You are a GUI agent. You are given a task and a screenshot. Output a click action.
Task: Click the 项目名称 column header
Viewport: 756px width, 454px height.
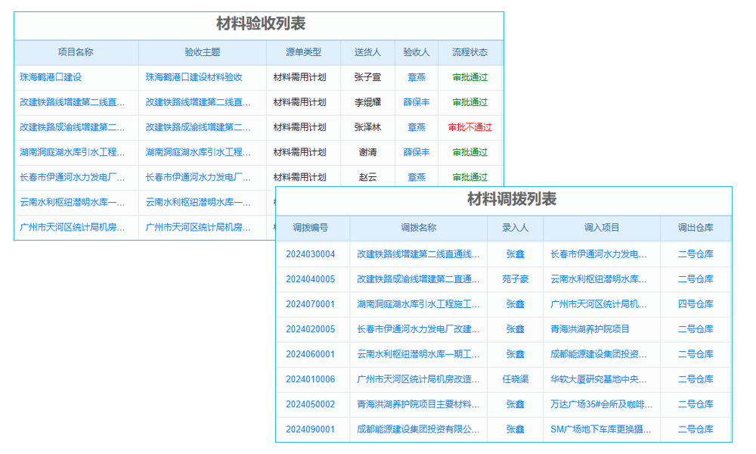coord(76,51)
